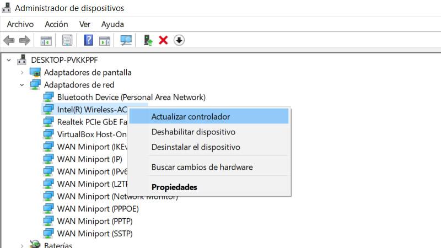Click the red X uninstall device icon
This screenshot has height=248, width=441.
point(163,40)
